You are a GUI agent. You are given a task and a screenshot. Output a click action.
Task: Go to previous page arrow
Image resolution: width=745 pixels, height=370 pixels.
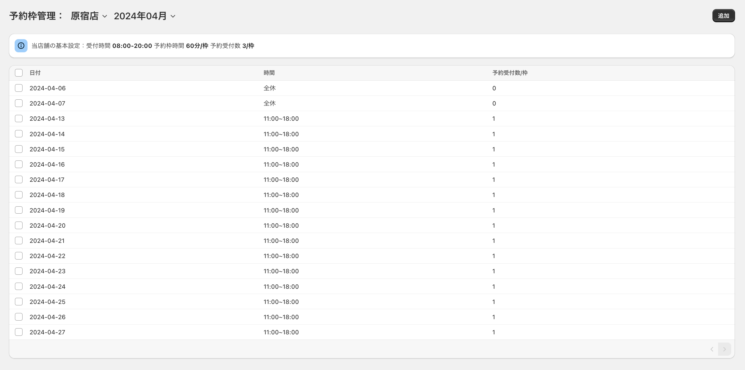click(x=712, y=349)
